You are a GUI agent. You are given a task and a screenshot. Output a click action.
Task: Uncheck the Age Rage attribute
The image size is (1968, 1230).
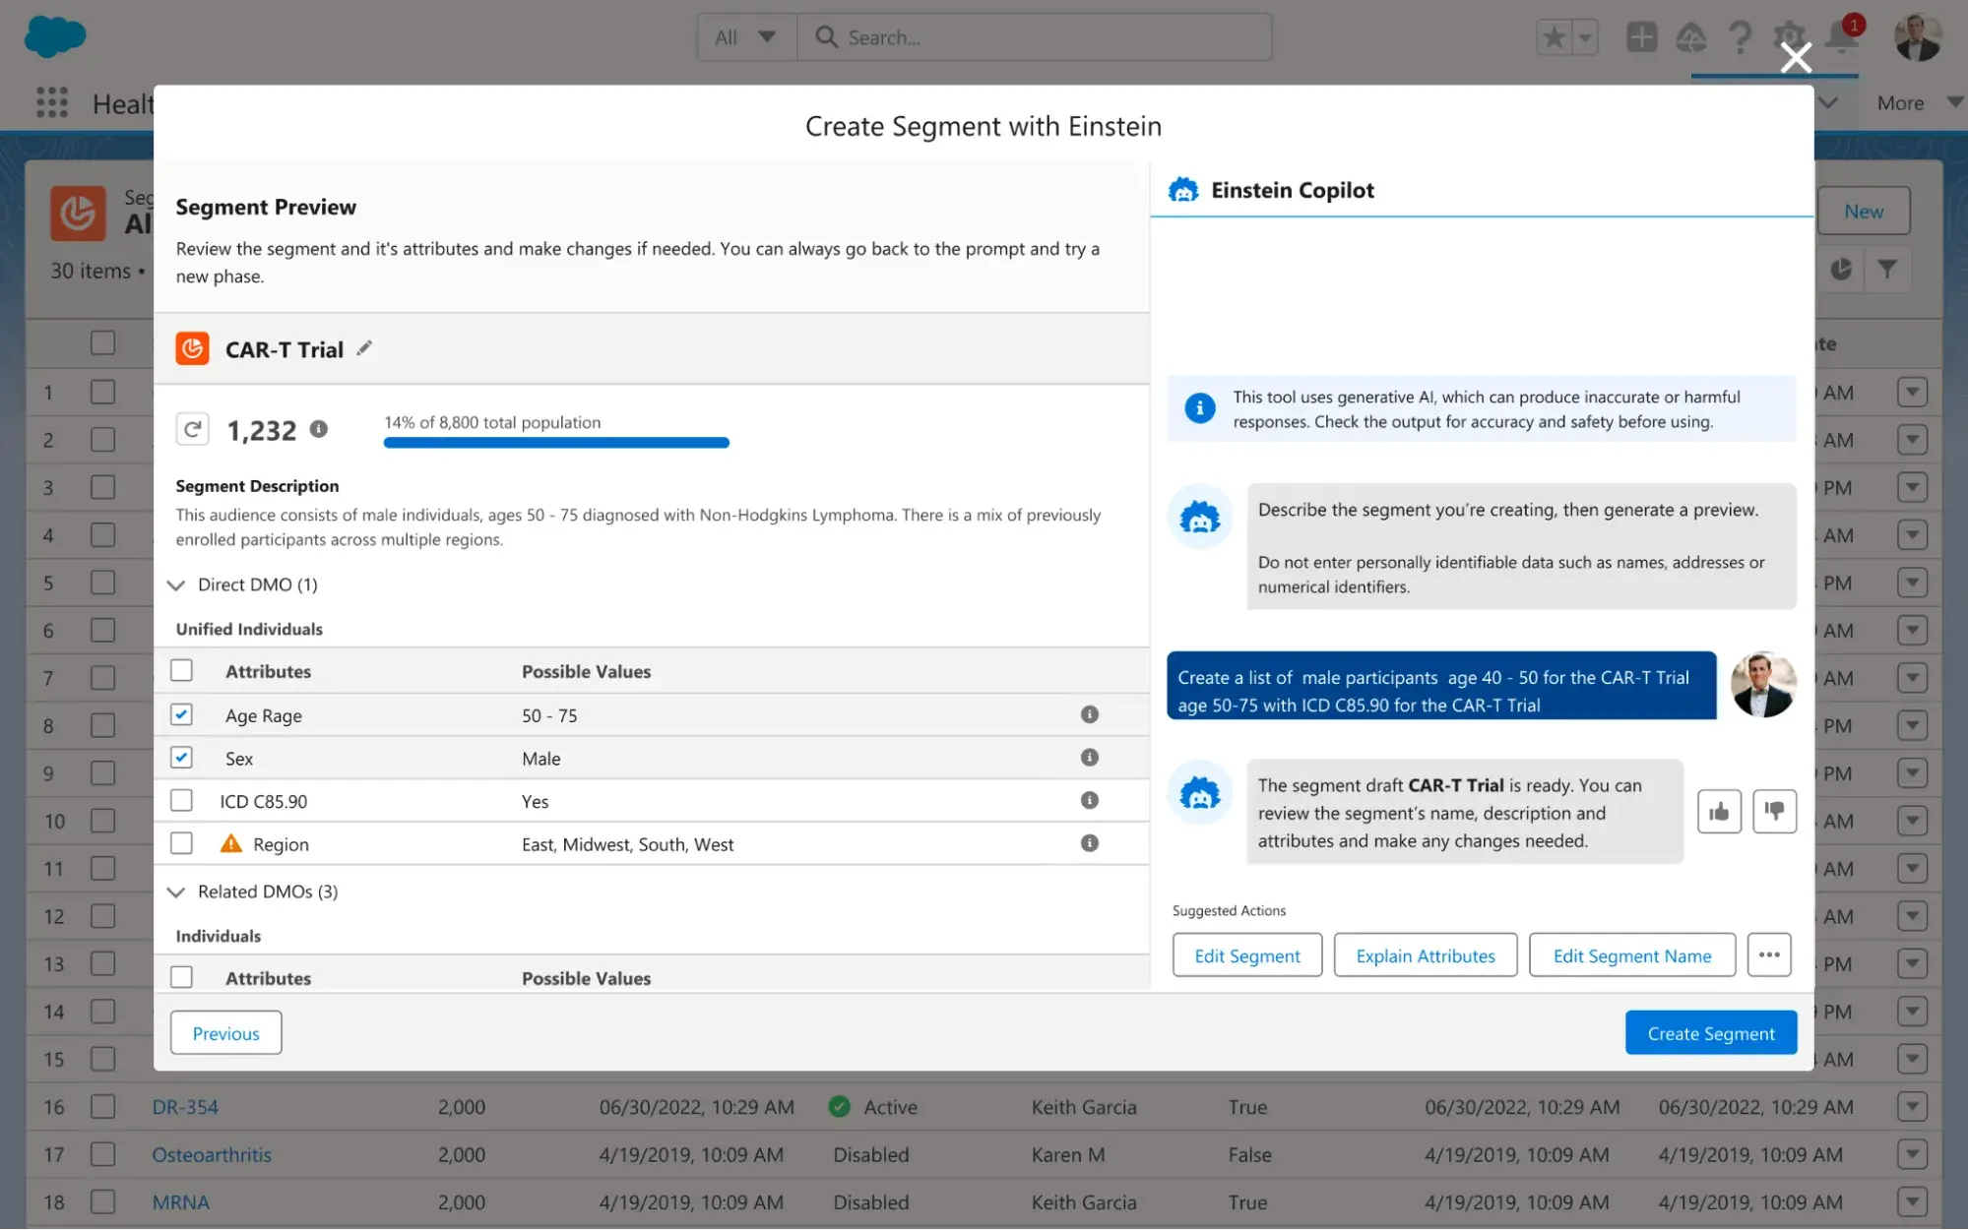coord(181,714)
